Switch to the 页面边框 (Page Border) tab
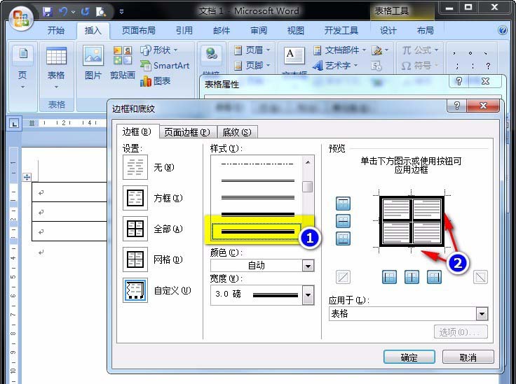The image size is (516, 384). coord(186,132)
